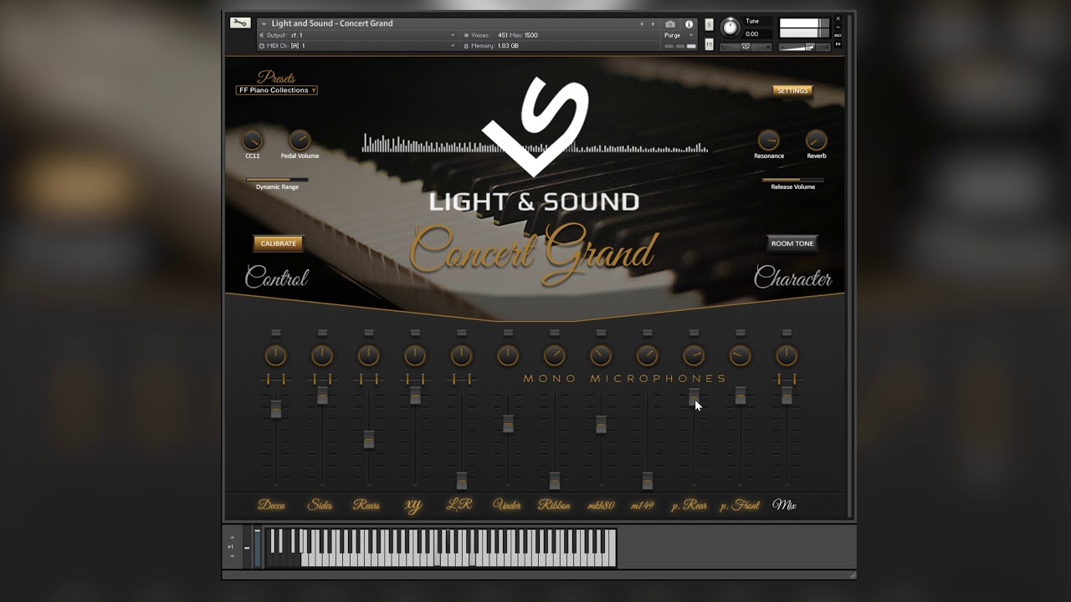Toggle the Decca microphone on/off switch
The height and width of the screenshot is (602, 1071).
(275, 333)
